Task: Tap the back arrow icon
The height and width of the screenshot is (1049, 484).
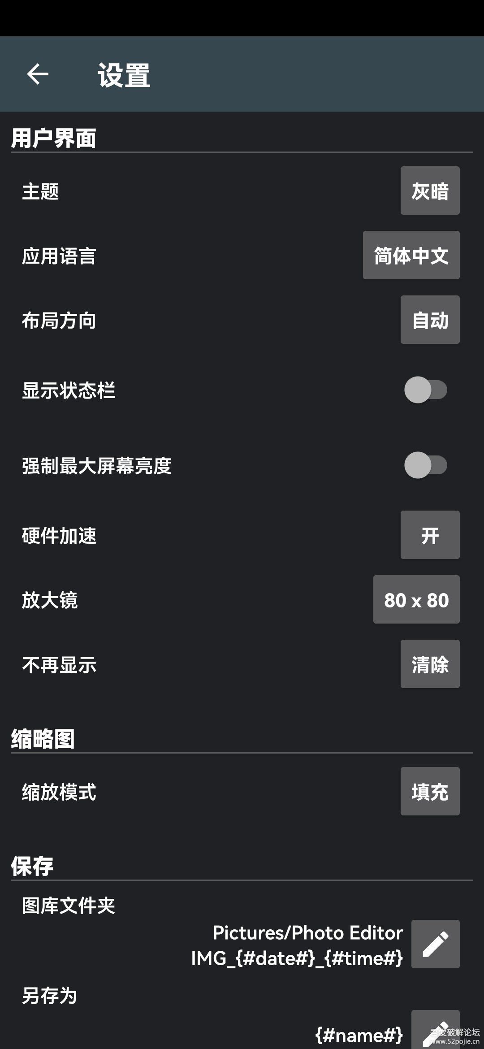Action: coord(38,74)
